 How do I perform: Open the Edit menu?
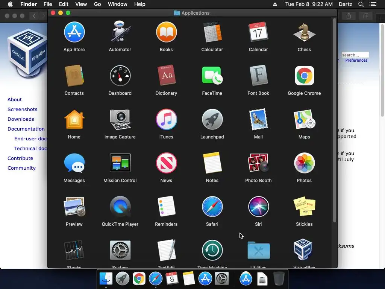pyautogui.click(x=64, y=4)
